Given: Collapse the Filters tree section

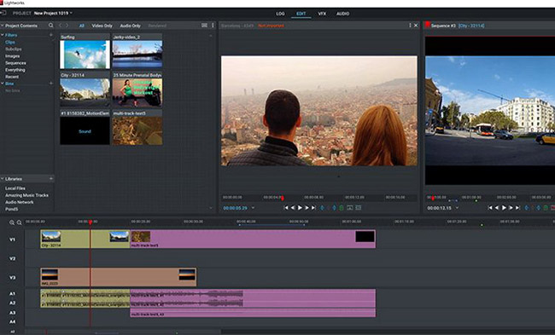Looking at the screenshot, I should pos(3,35).
